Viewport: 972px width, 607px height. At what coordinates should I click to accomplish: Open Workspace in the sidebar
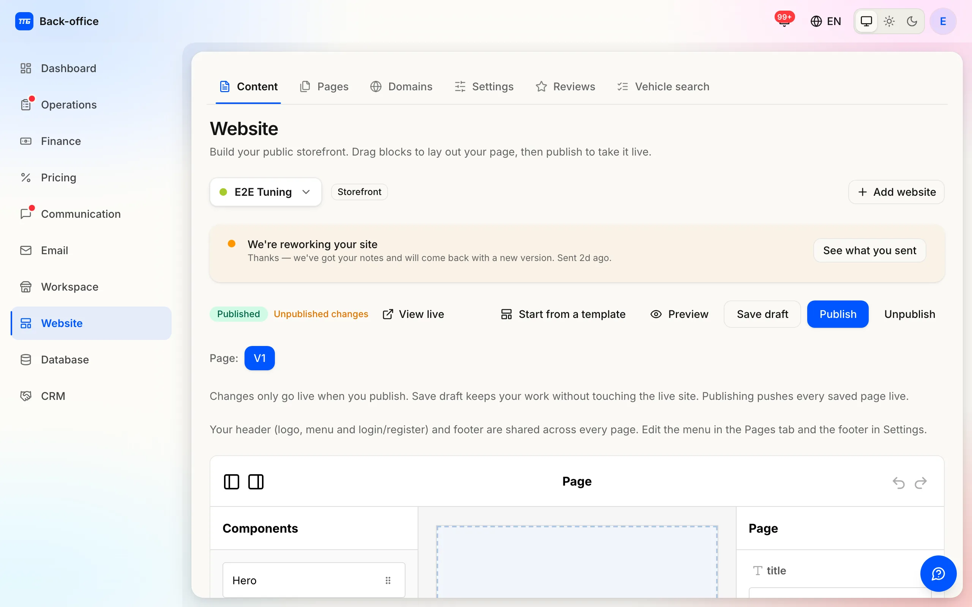[91, 287]
